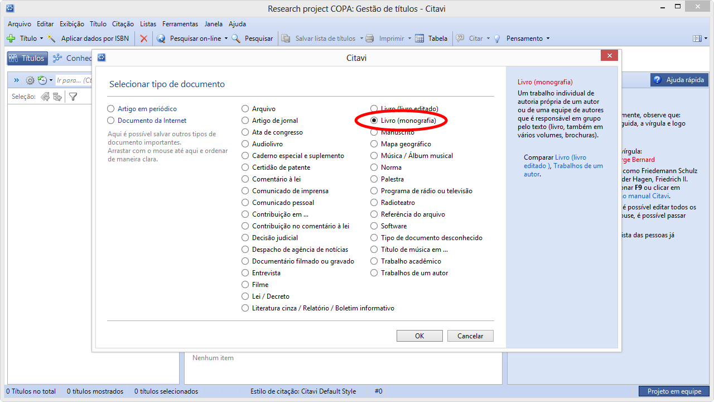
Task: Click the layout panel icon at toolbar right
Action: tap(697, 39)
